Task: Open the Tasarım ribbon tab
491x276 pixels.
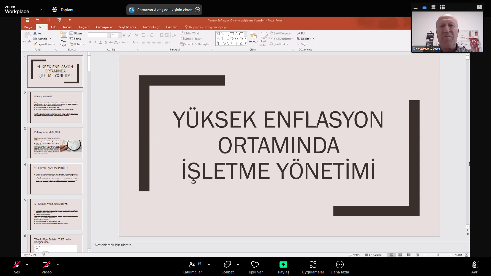Action: point(68,27)
